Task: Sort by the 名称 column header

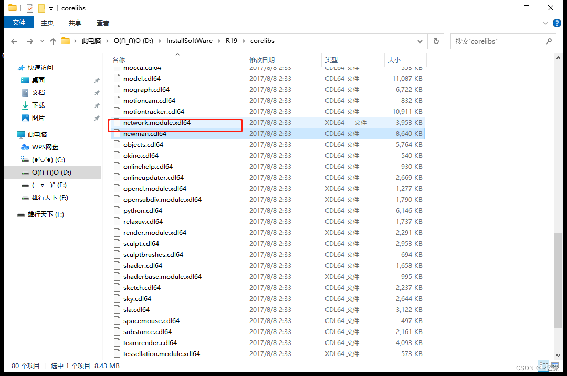Action: [x=119, y=60]
